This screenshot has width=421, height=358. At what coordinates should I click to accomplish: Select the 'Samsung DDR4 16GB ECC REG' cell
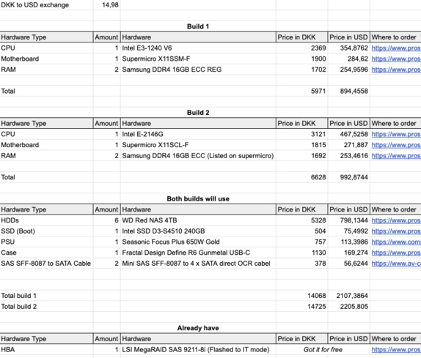(198, 70)
